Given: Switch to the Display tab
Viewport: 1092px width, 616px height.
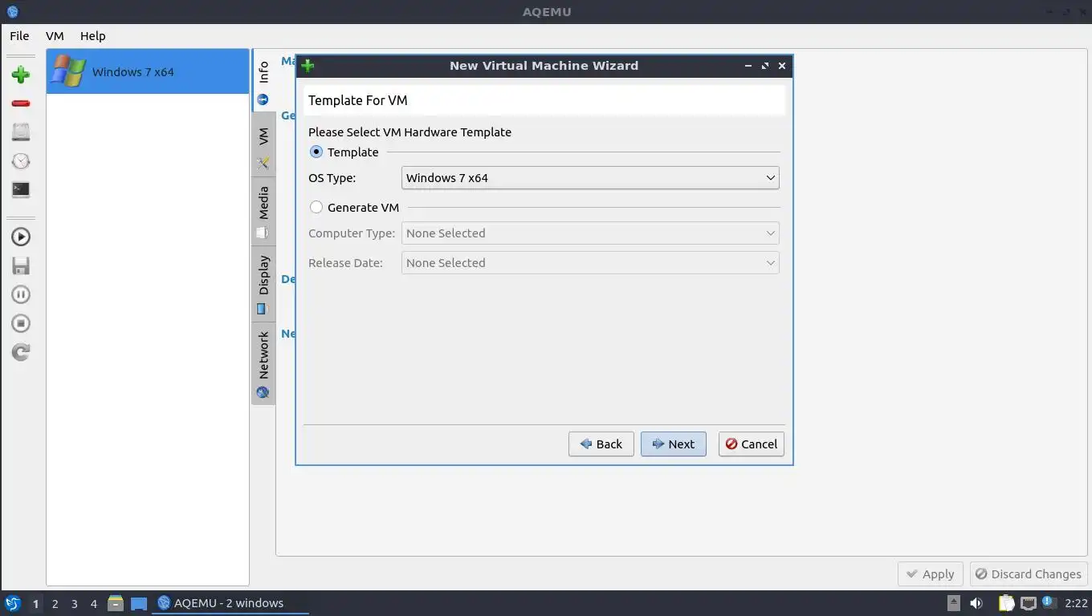Looking at the screenshot, I should (263, 284).
